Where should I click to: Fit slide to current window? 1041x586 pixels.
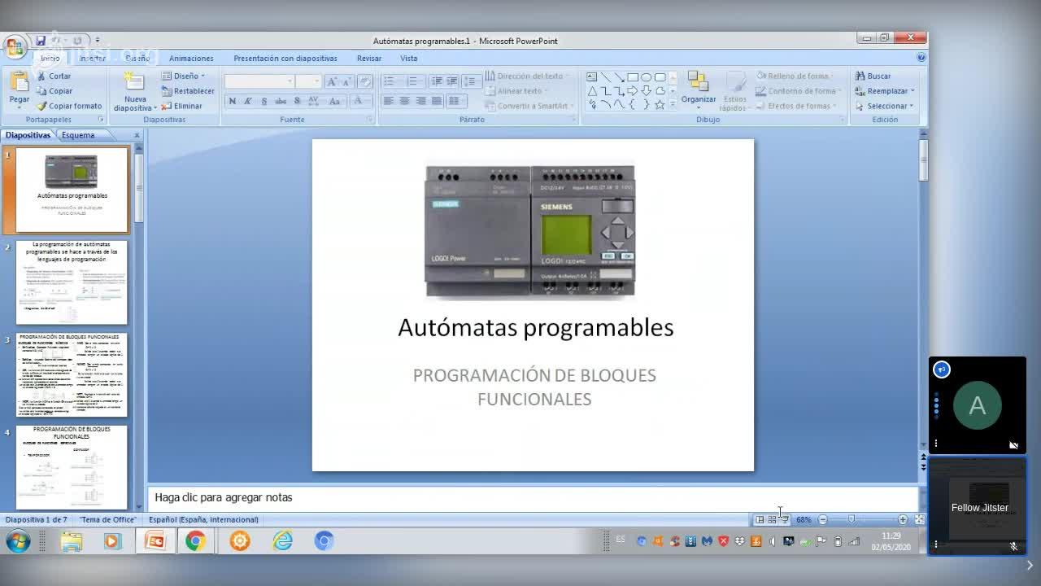click(920, 519)
